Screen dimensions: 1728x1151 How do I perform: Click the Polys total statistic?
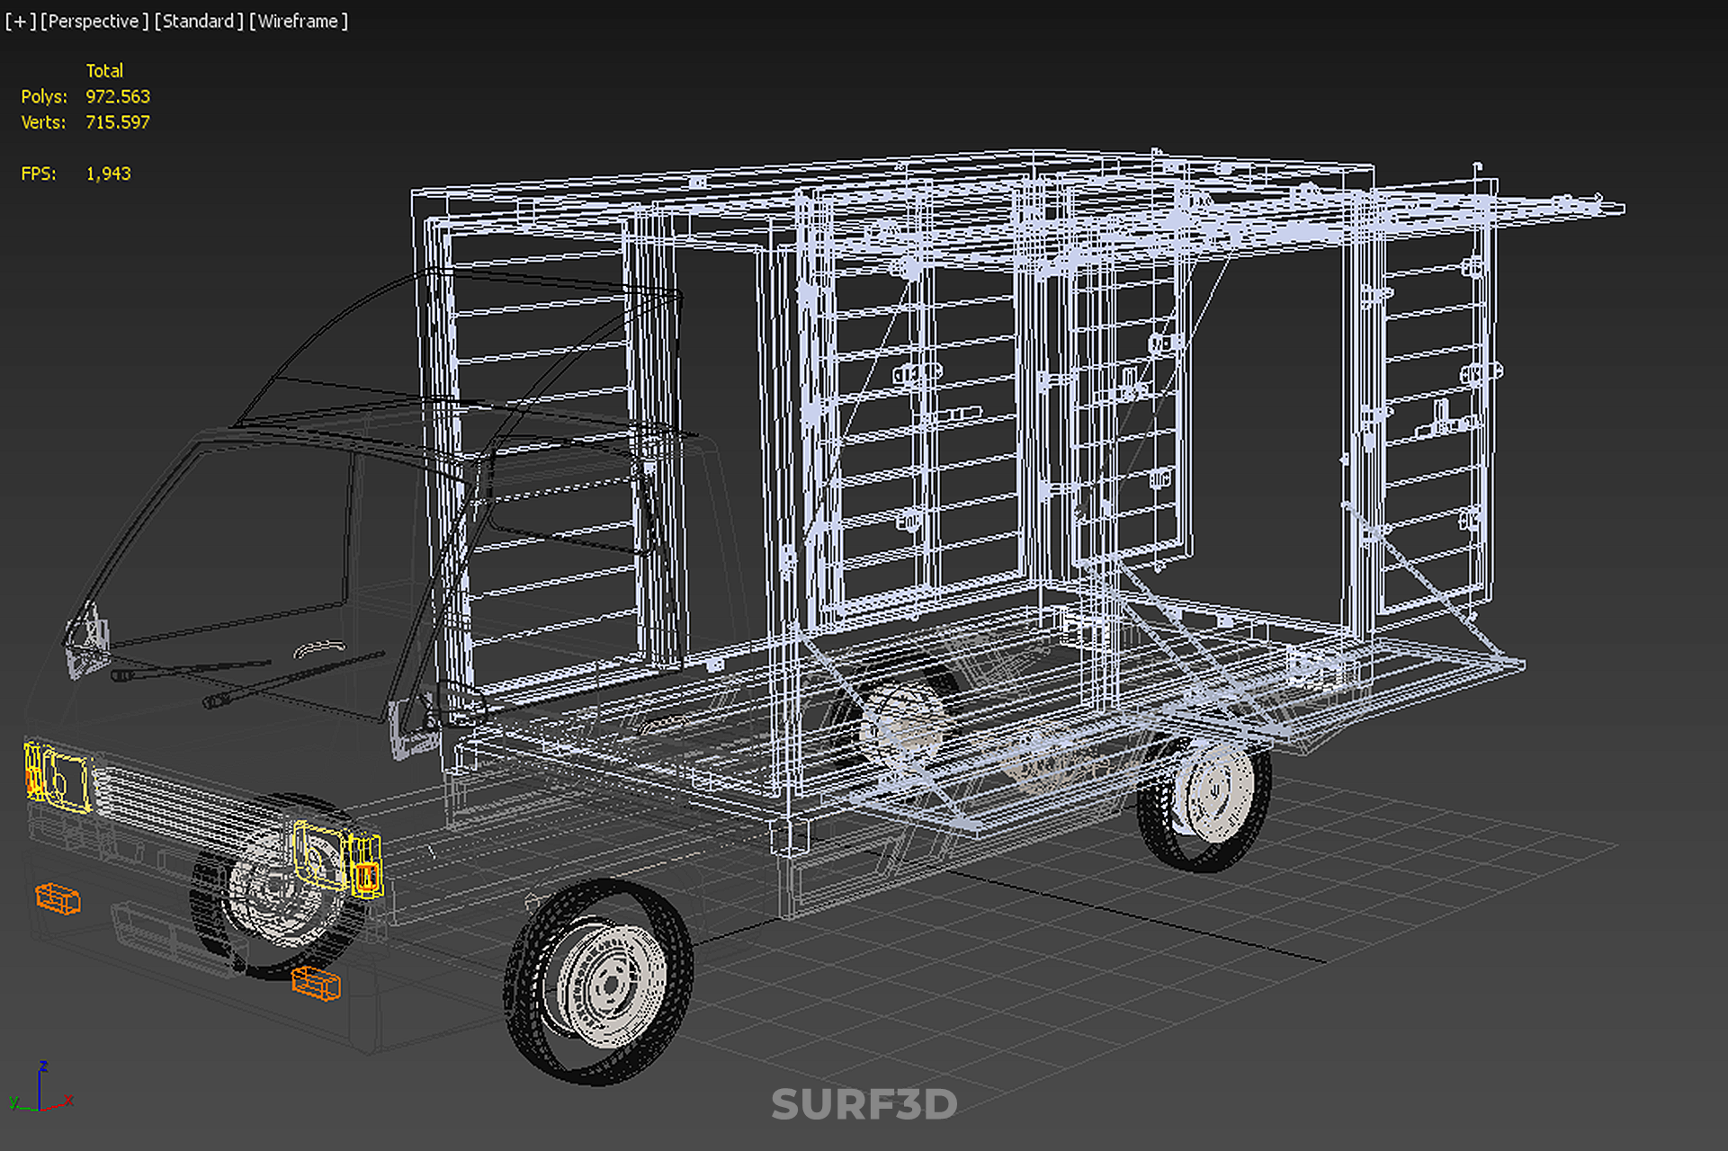coord(117,96)
